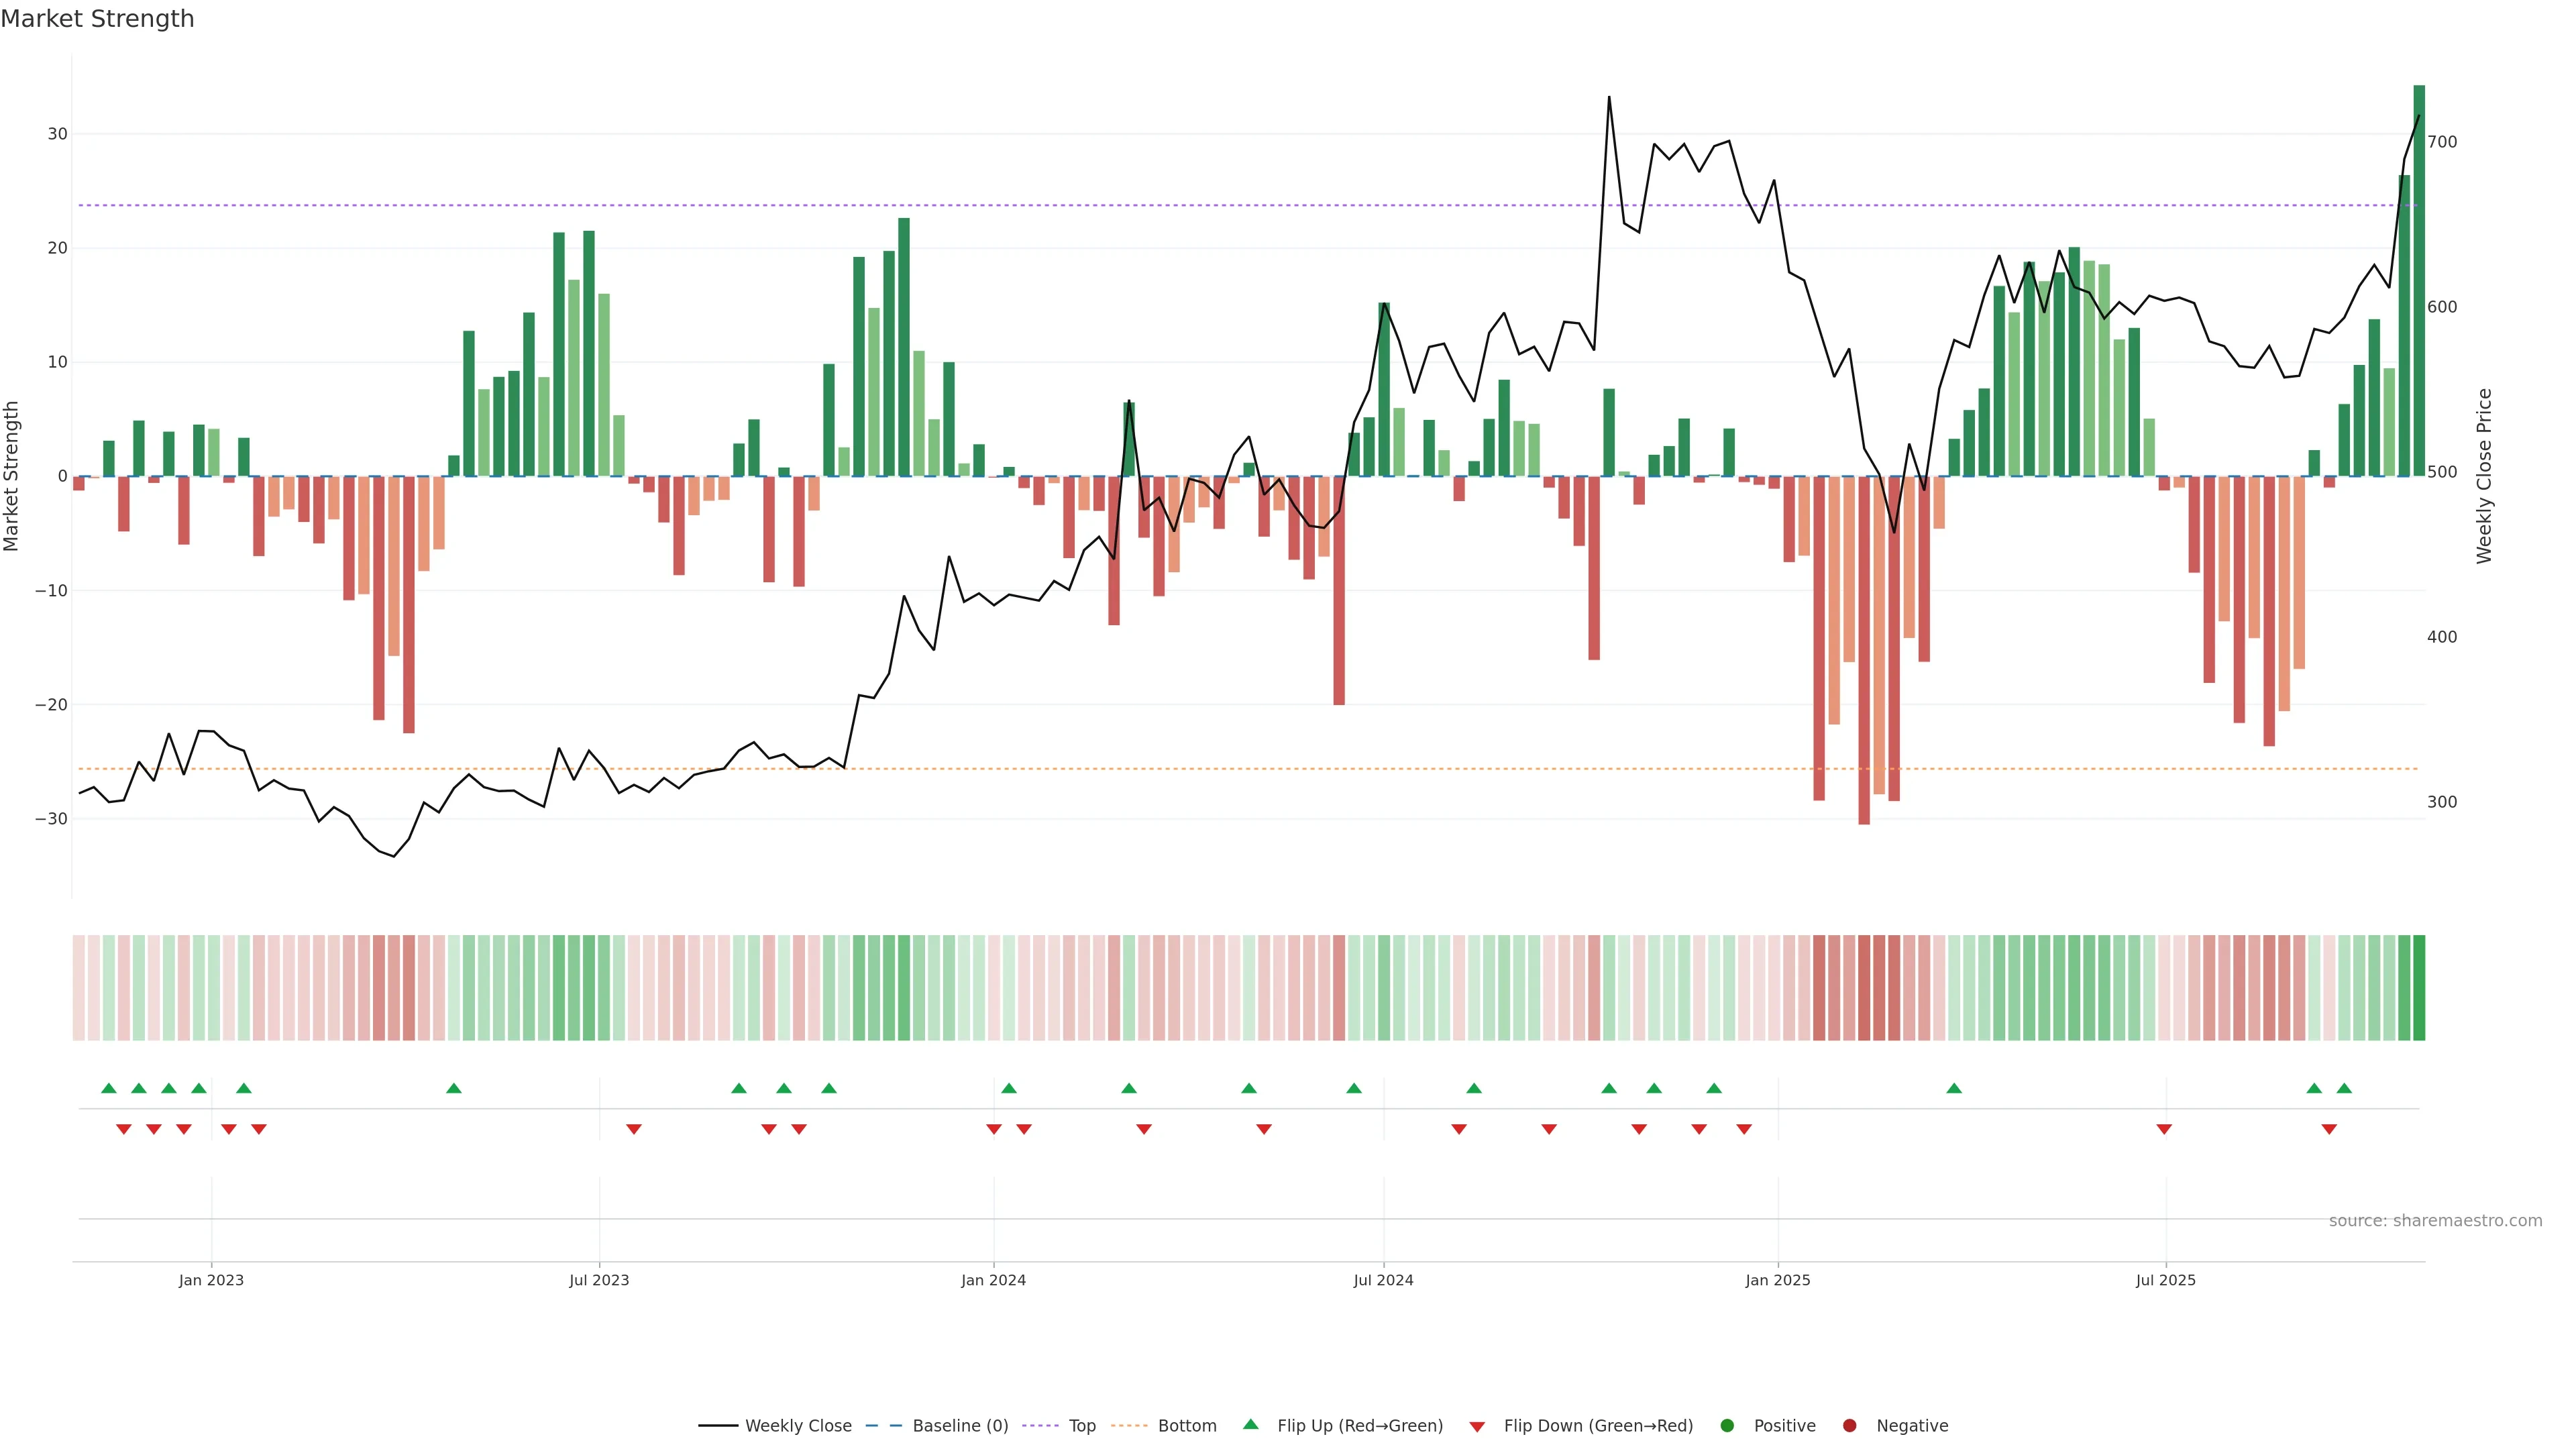Click the Weekly Close Price axis title

click(x=2484, y=476)
